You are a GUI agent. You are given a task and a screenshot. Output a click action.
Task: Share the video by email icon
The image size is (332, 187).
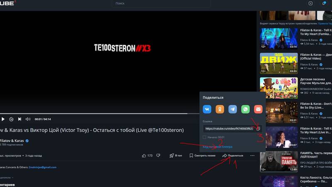pos(258,109)
